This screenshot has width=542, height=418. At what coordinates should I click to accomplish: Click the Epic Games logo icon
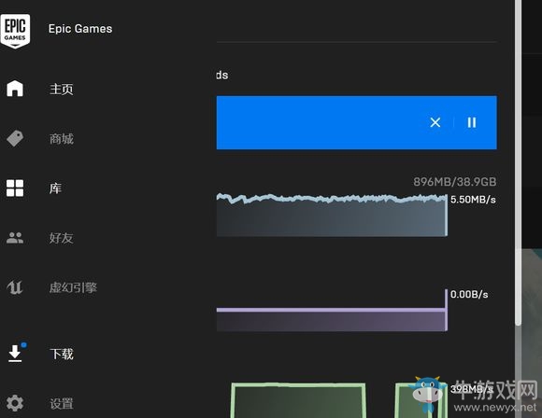point(15,31)
